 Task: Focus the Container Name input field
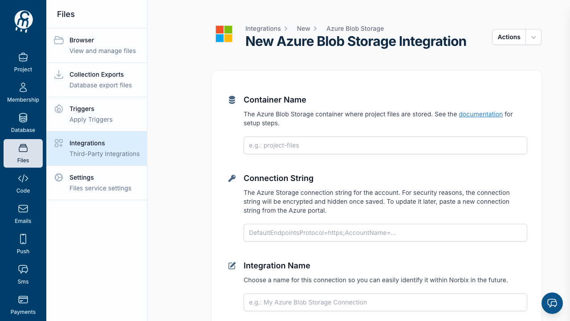(x=385, y=145)
